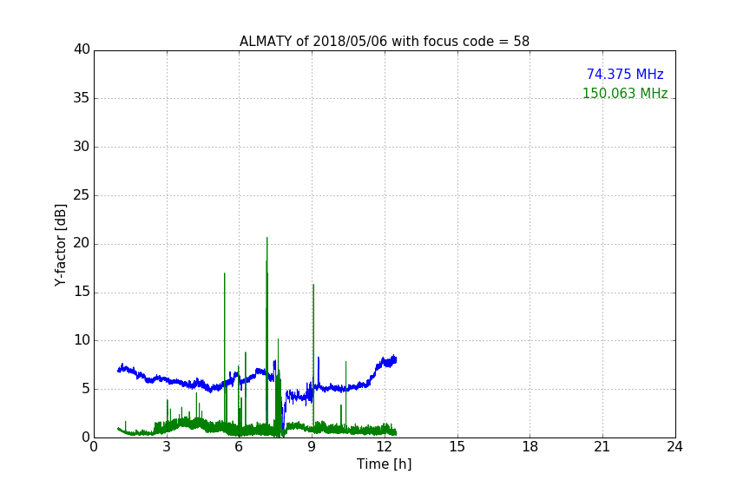Click the y-axis tick label '35'

[82, 98]
